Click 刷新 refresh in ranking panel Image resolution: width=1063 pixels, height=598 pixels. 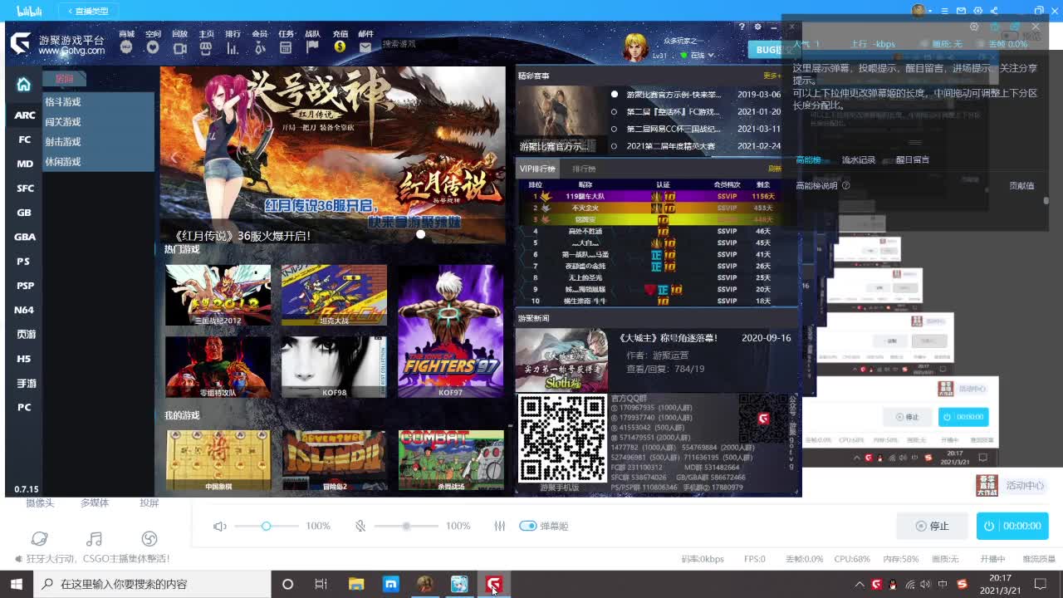point(774,169)
